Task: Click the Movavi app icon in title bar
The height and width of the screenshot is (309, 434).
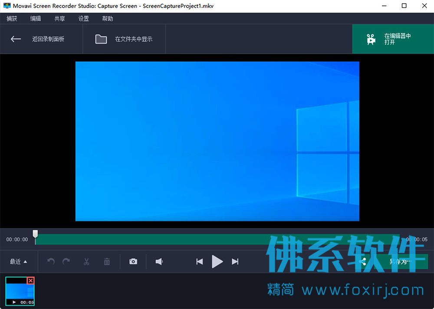Action: tap(7, 6)
